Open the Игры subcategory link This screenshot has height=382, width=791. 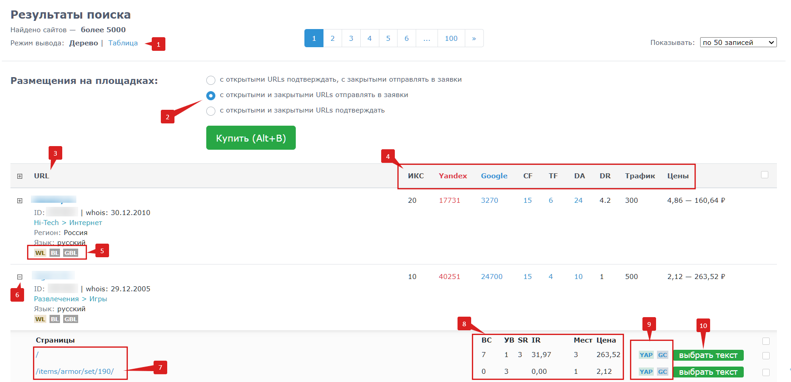[98, 299]
